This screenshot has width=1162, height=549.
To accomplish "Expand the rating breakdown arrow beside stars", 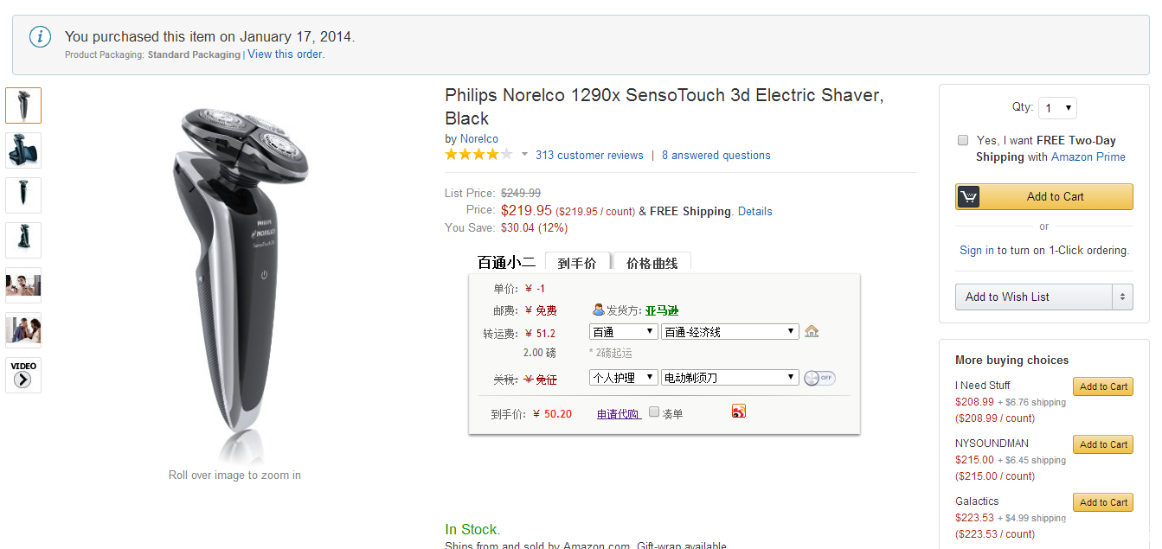I will (524, 155).
